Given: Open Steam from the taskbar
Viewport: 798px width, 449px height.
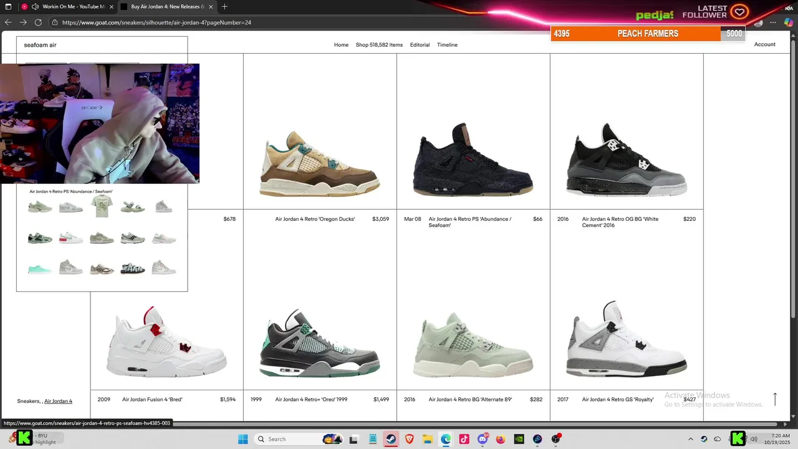Looking at the screenshot, I should (390, 439).
